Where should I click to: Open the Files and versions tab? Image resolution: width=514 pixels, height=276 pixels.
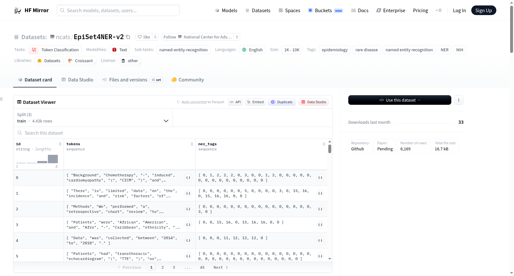pos(132,79)
